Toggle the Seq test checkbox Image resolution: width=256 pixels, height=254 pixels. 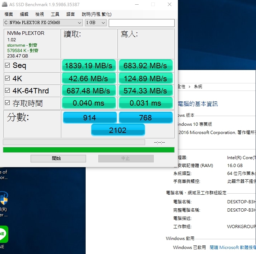tap(7, 65)
